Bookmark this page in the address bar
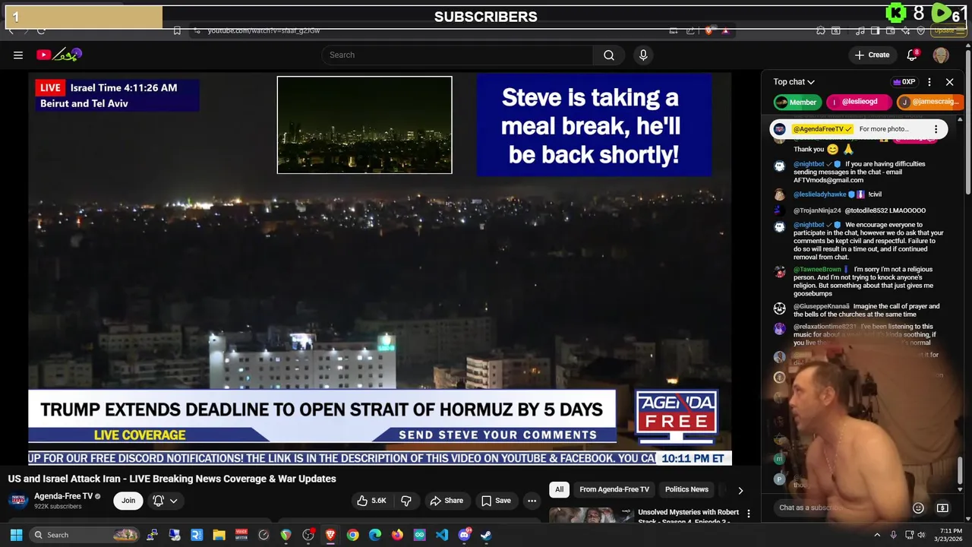This screenshot has width=972, height=547. click(177, 30)
